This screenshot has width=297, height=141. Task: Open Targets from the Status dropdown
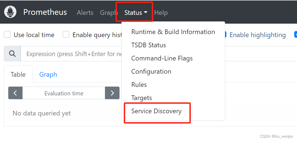click(x=173, y=98)
